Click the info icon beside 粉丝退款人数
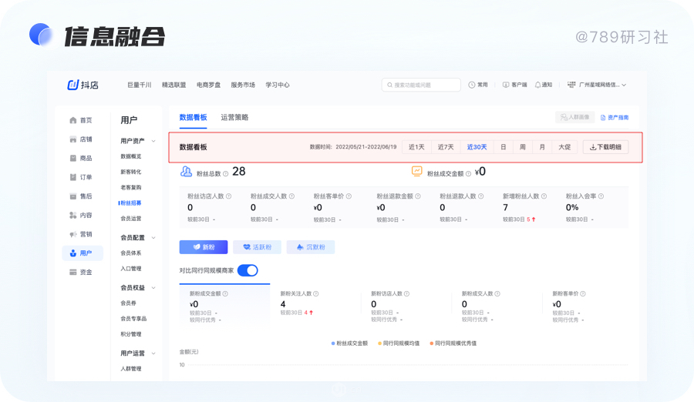The image size is (694, 402). click(481, 196)
